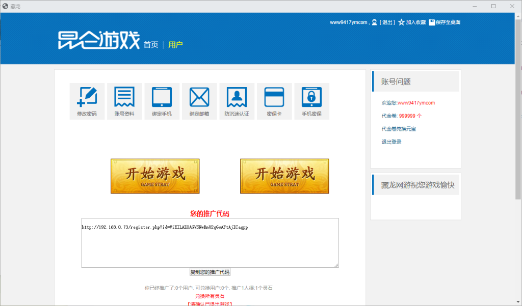This screenshot has height=306, width=522.
Task: Click the 退出 logout link in header
Action: (x=387, y=22)
